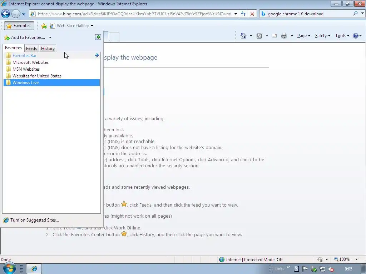Click the Help question mark icon
366x274 pixels.
[355, 36]
